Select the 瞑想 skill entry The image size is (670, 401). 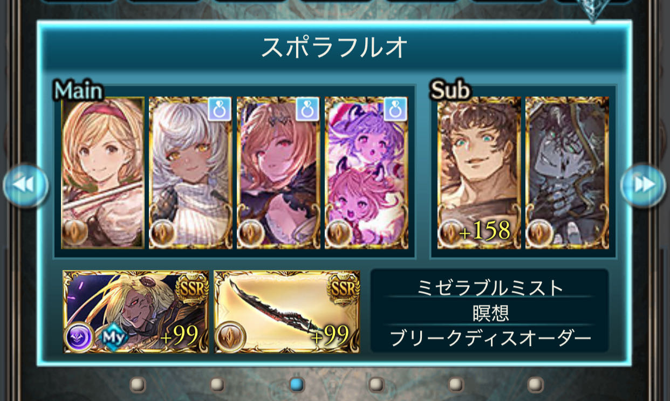(490, 313)
